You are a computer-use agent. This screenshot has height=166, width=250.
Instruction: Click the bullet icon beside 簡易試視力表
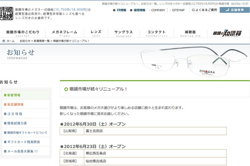tap(5, 124)
